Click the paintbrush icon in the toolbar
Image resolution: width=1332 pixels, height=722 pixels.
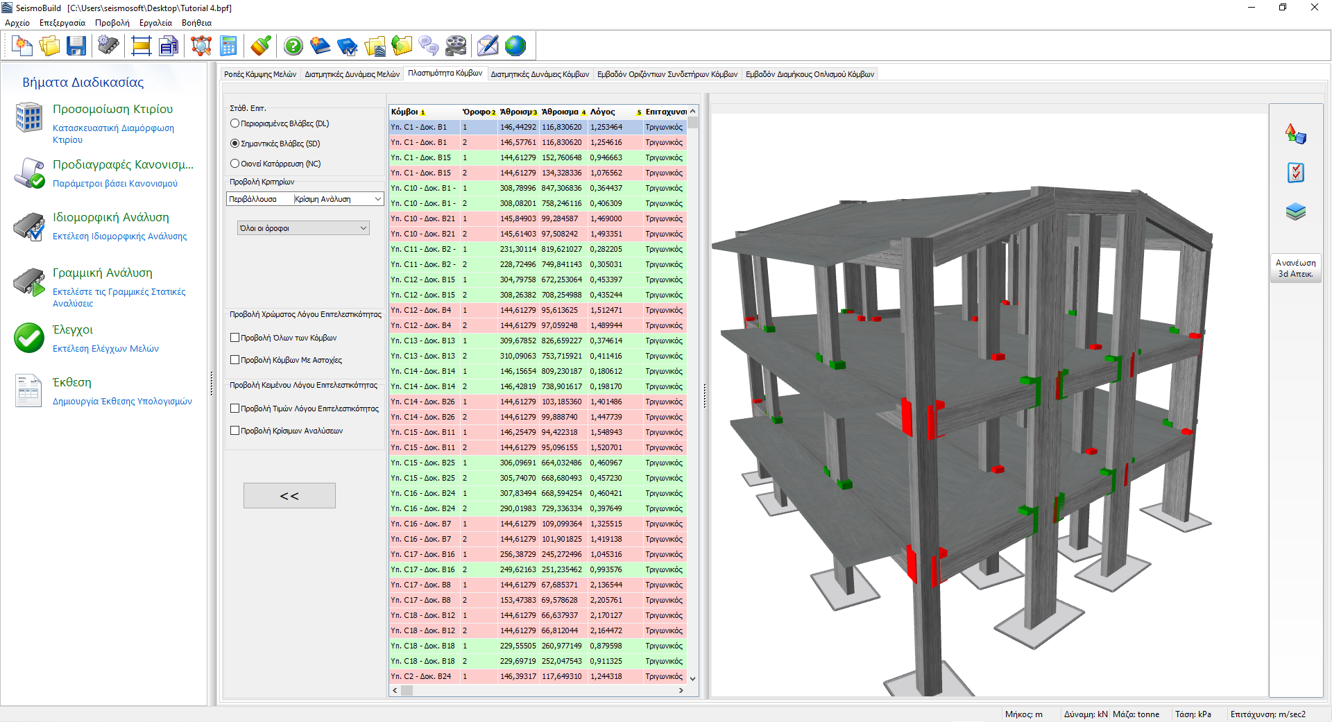click(x=261, y=46)
